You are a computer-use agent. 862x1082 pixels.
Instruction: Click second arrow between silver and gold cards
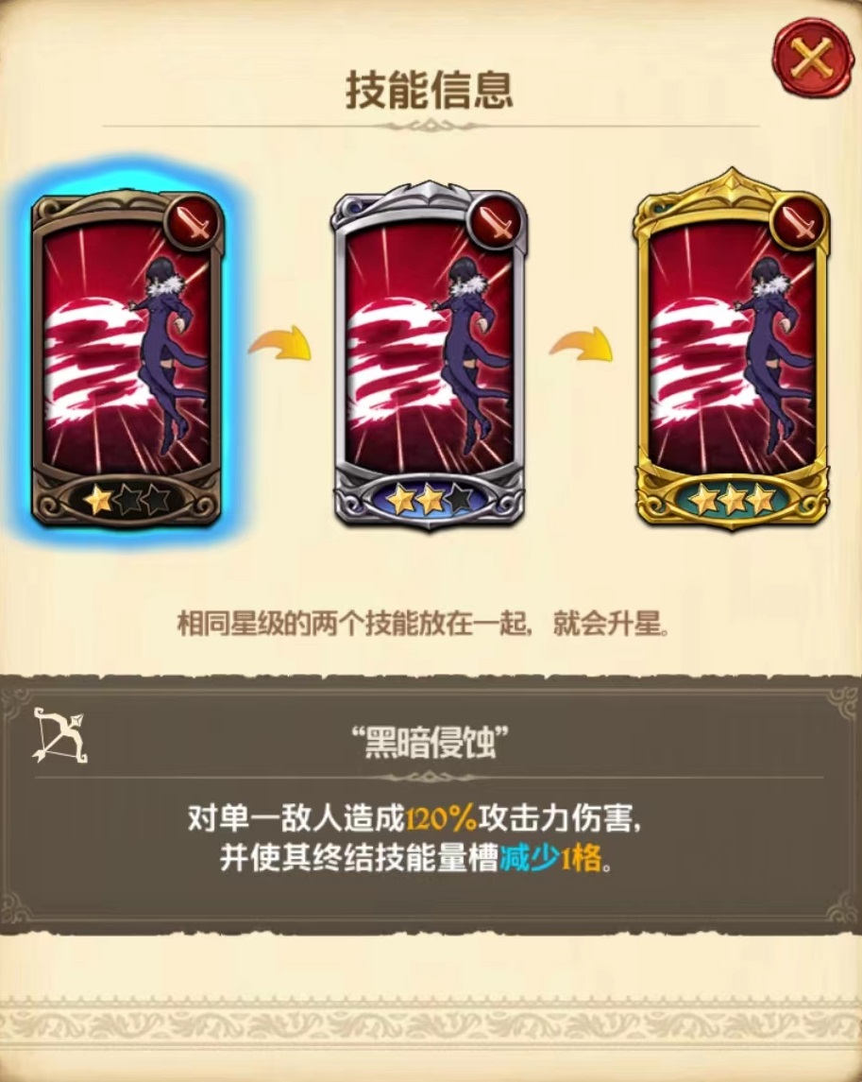[x=582, y=343]
